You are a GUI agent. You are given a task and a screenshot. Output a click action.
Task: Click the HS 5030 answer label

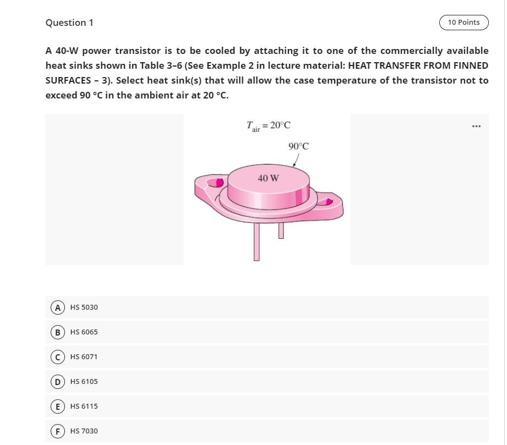pos(83,307)
